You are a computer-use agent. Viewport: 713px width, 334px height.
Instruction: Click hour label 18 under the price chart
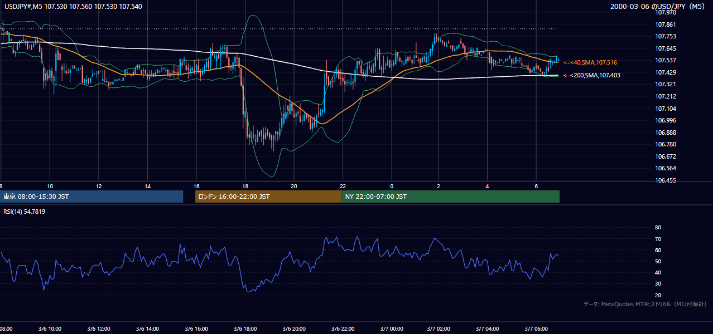pyautogui.click(x=245, y=186)
